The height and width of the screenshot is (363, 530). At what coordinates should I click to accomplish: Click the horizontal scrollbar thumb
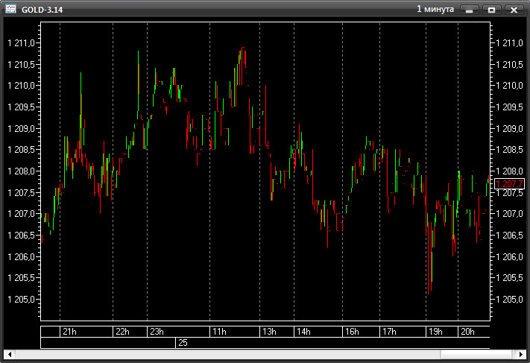click(476, 354)
